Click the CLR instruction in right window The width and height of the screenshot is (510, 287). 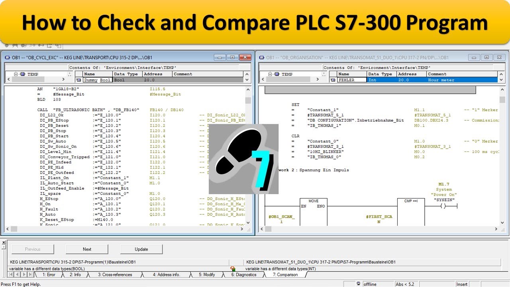[295, 136]
